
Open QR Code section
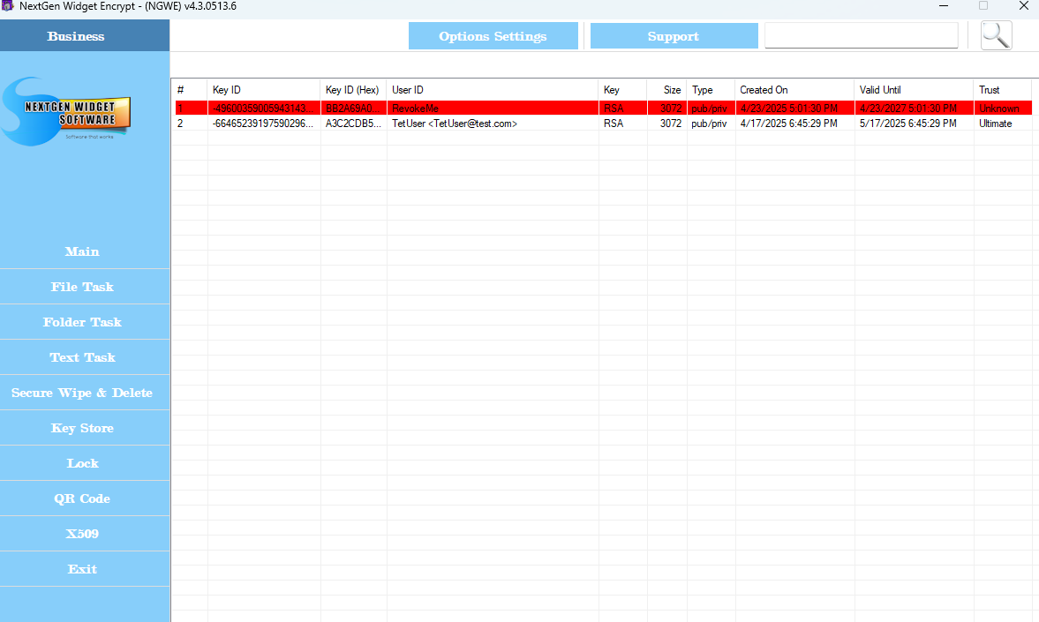click(84, 498)
